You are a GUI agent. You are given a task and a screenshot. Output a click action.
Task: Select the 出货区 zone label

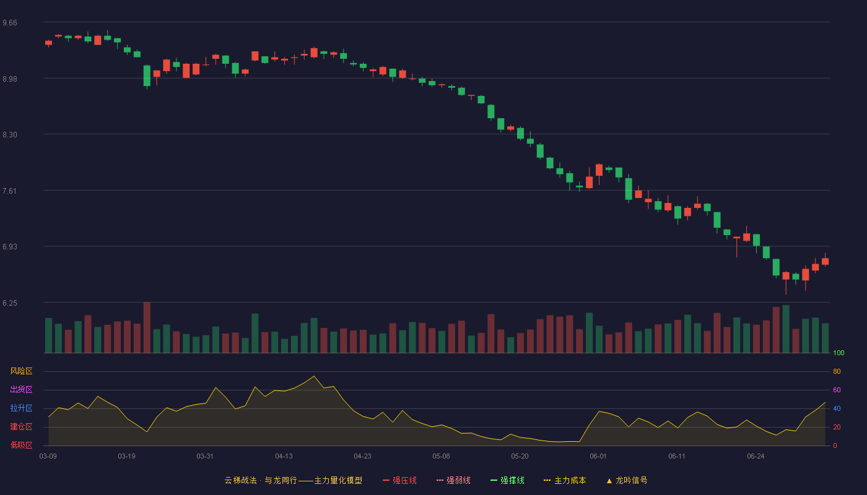(x=21, y=390)
